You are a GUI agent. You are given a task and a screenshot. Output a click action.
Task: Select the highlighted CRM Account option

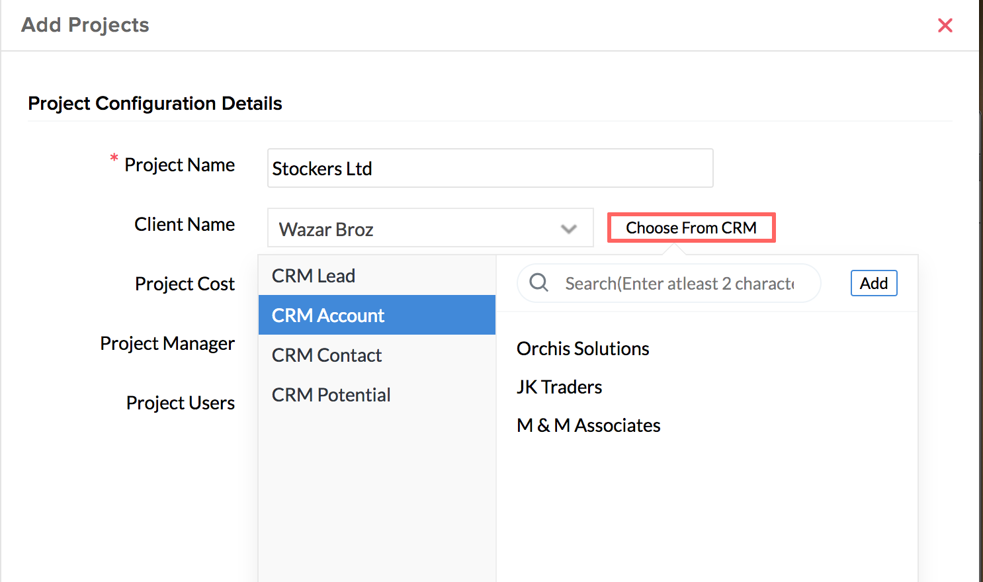point(328,315)
